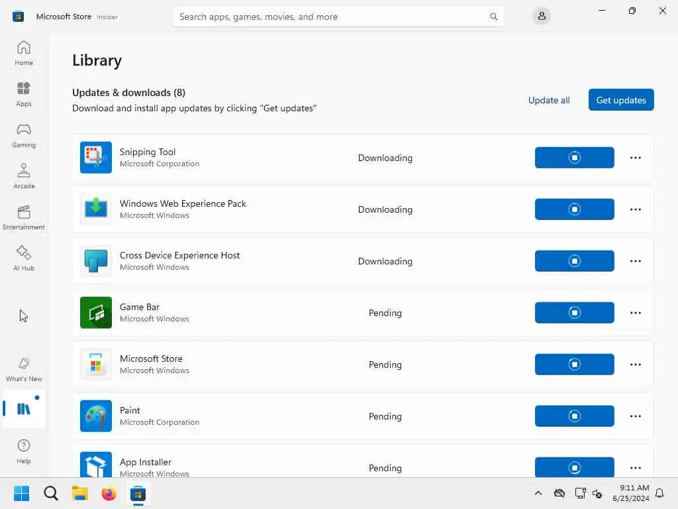Open Help in the sidebar
678x509 pixels.
[24, 451]
